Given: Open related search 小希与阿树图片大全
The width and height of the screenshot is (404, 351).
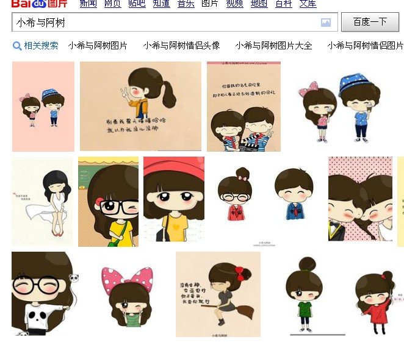Looking at the screenshot, I should point(273,46).
